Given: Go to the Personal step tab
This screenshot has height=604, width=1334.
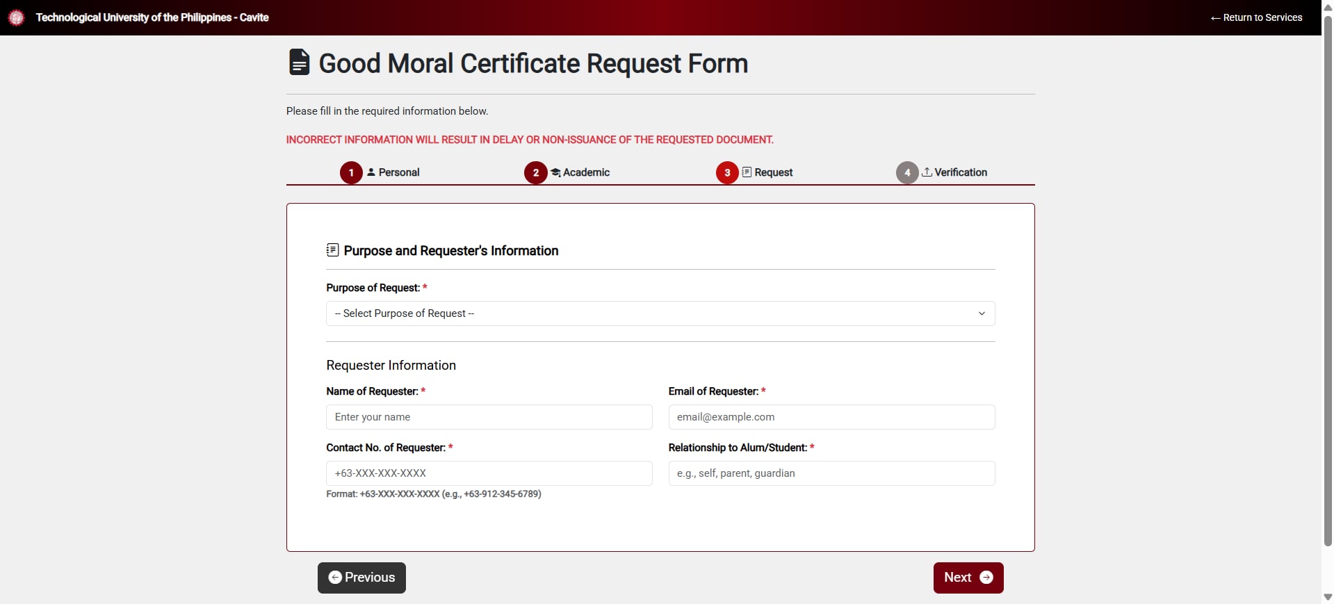Looking at the screenshot, I should pos(398,172).
